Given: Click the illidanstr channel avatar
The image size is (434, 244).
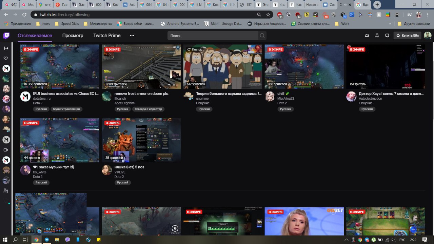Looking at the screenshot, I should pos(107,97).
